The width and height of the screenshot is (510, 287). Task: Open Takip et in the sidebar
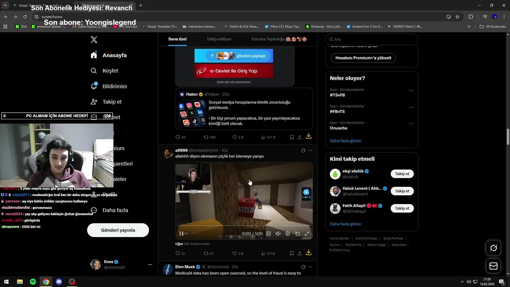(x=106, y=102)
